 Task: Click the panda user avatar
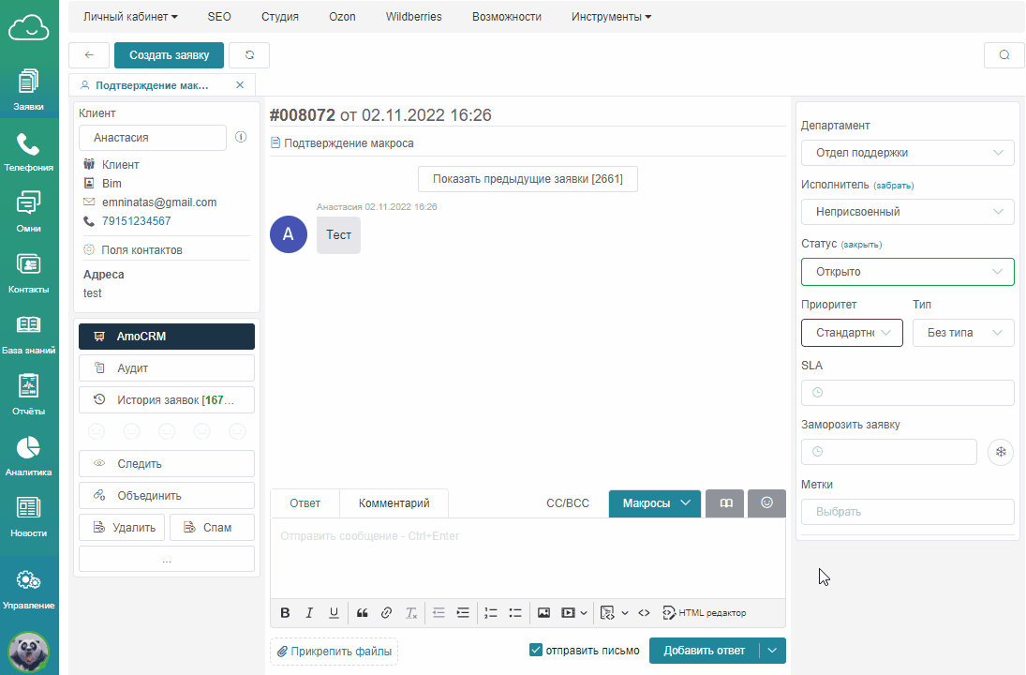(x=28, y=652)
